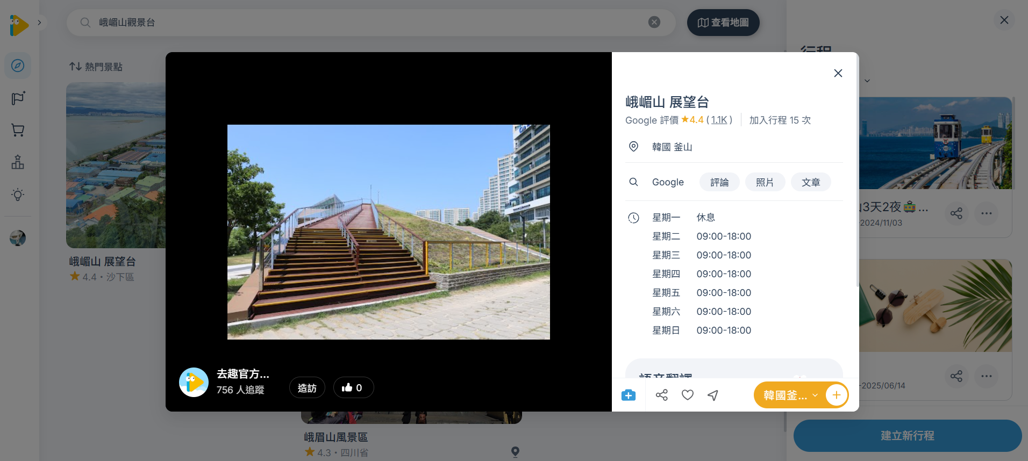Close the right-side trip panel
The width and height of the screenshot is (1028, 461).
pos(1004,20)
